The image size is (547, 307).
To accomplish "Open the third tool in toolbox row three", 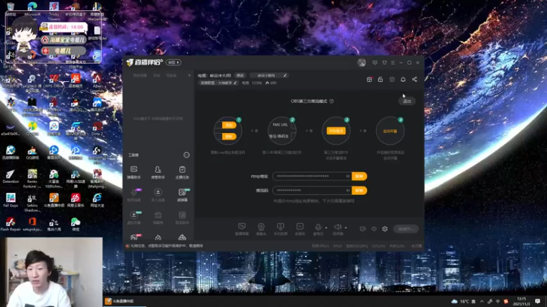I will coord(182,218).
